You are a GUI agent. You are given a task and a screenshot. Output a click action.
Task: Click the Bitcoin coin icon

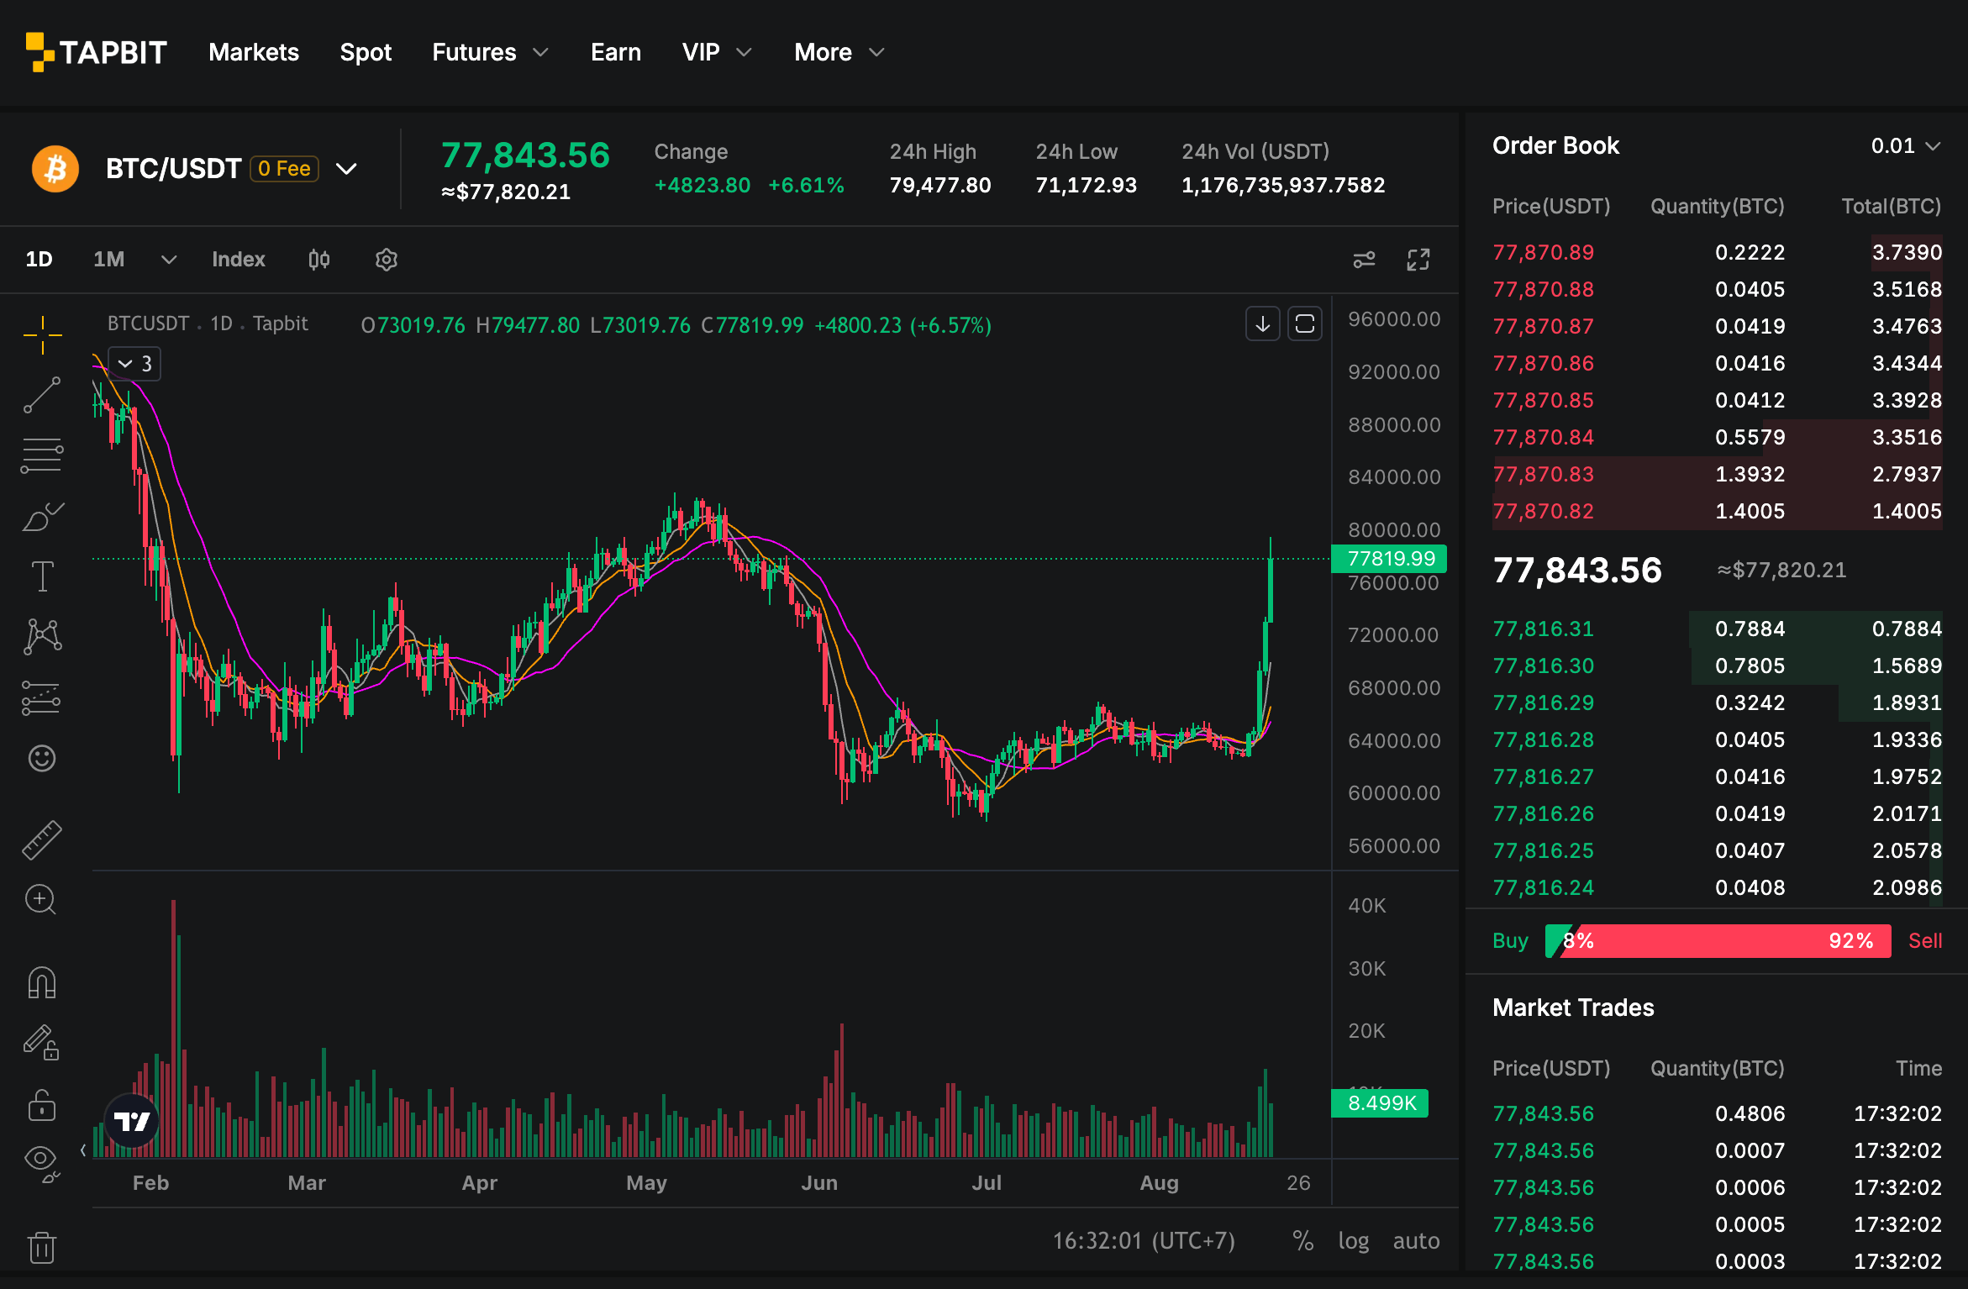55,169
